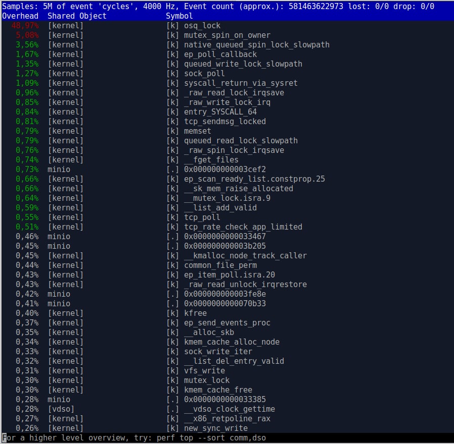Select common_file_perm symbol
This screenshot has height=444, width=454.
pyautogui.click(x=220, y=265)
